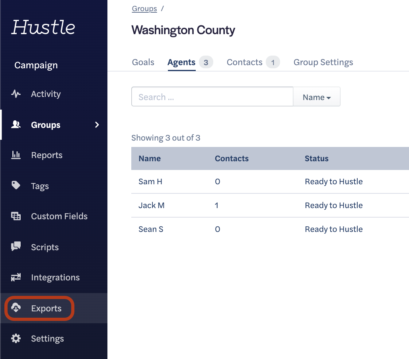Open Reports via bar chart icon
The height and width of the screenshot is (359, 409).
coord(16,155)
